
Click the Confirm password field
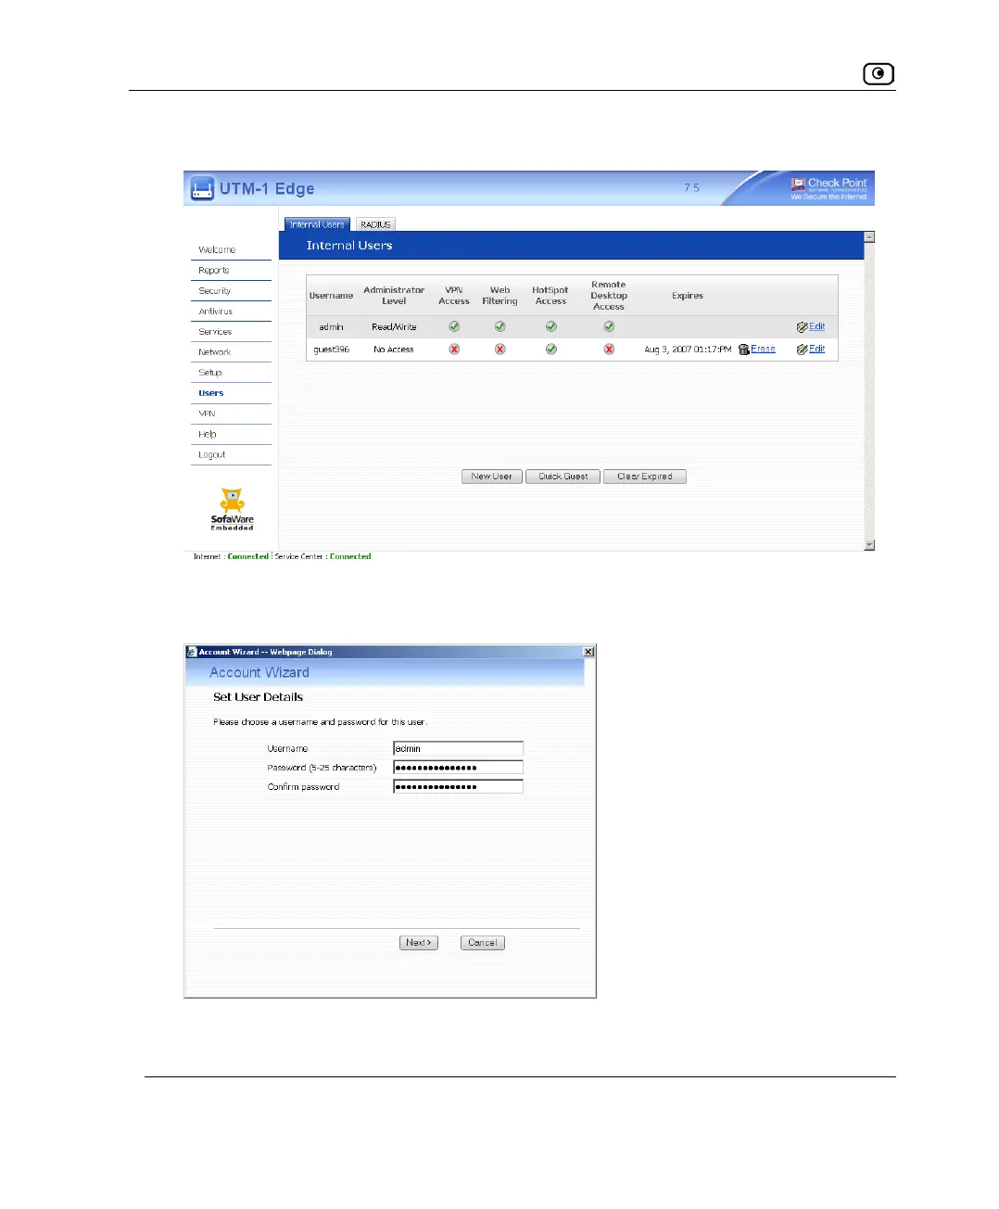click(x=458, y=787)
